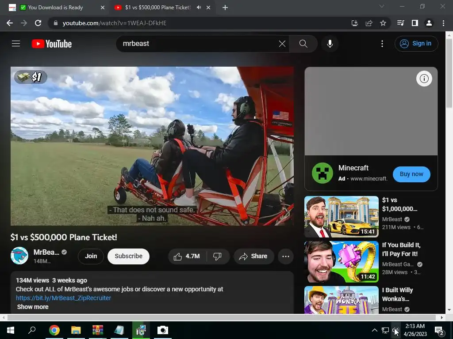Click the If You Build It title
Viewport: 453px width, 339px height.
[401, 249]
